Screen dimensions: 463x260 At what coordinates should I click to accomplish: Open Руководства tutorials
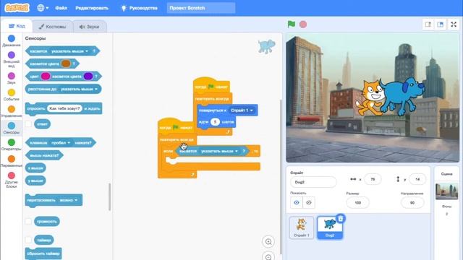pos(139,8)
